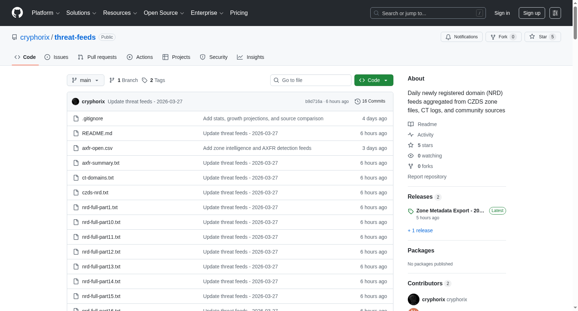This screenshot has width=578, height=311.
Task: Click star icon beside 5 stars
Action: pyautogui.click(x=411, y=145)
